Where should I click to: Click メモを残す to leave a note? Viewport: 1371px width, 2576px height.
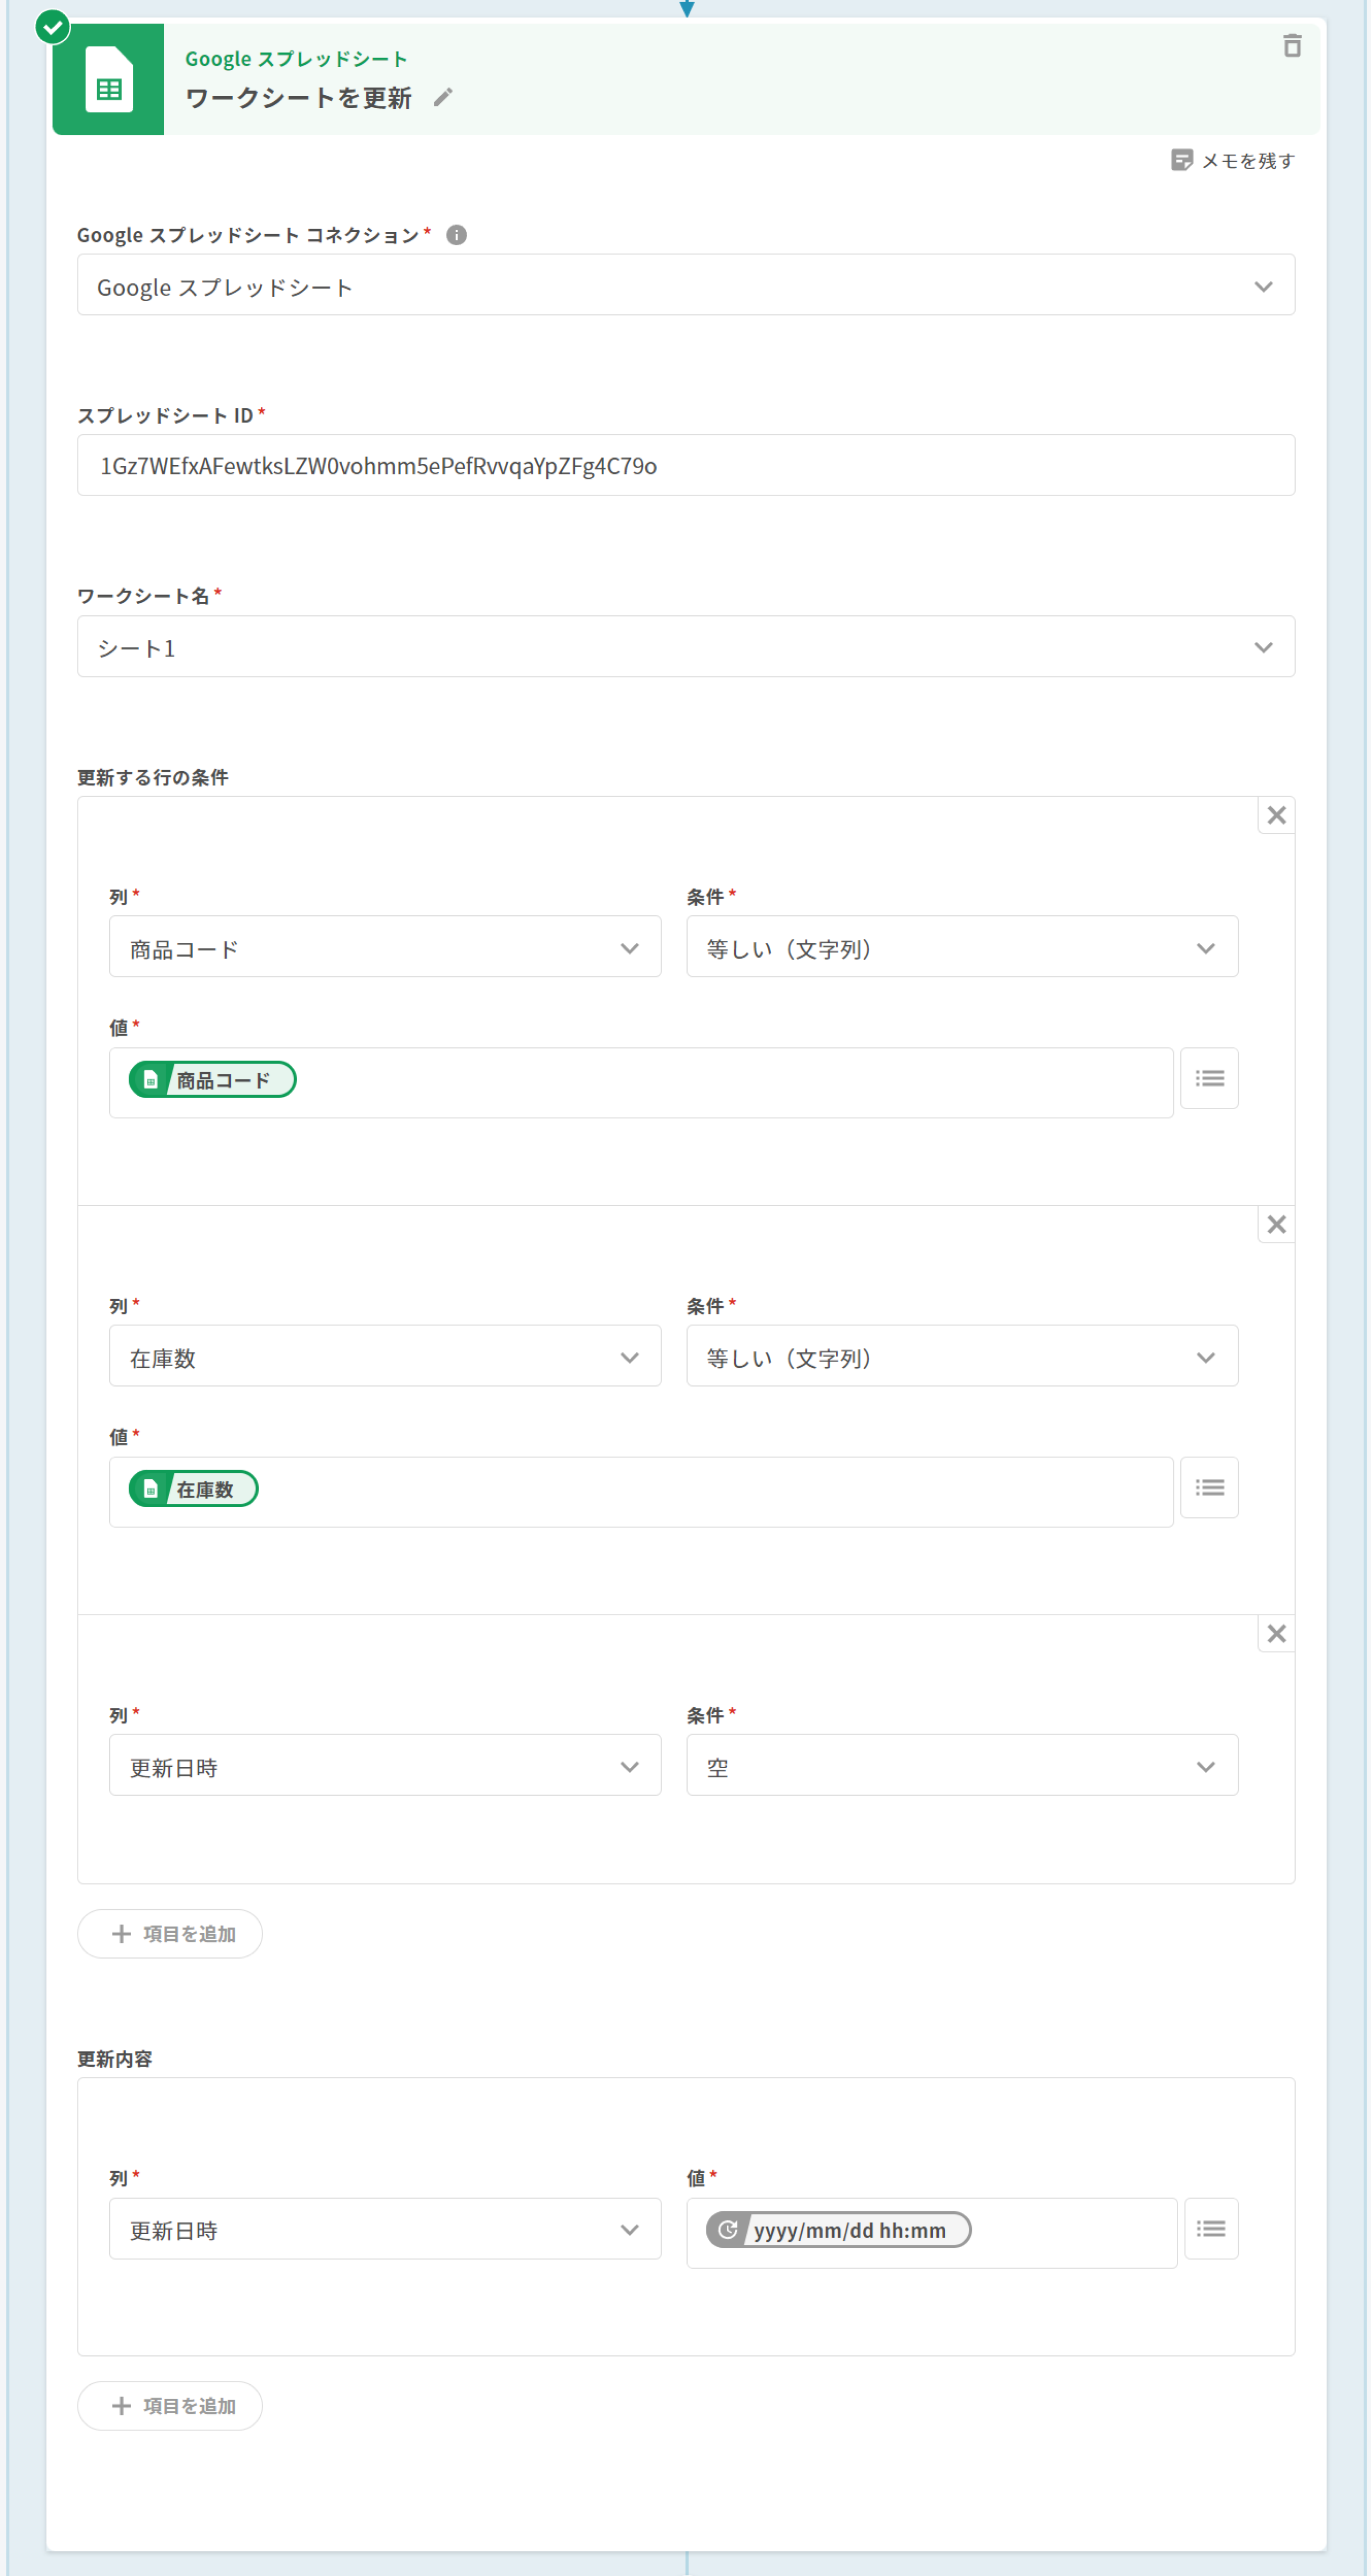click(1233, 160)
